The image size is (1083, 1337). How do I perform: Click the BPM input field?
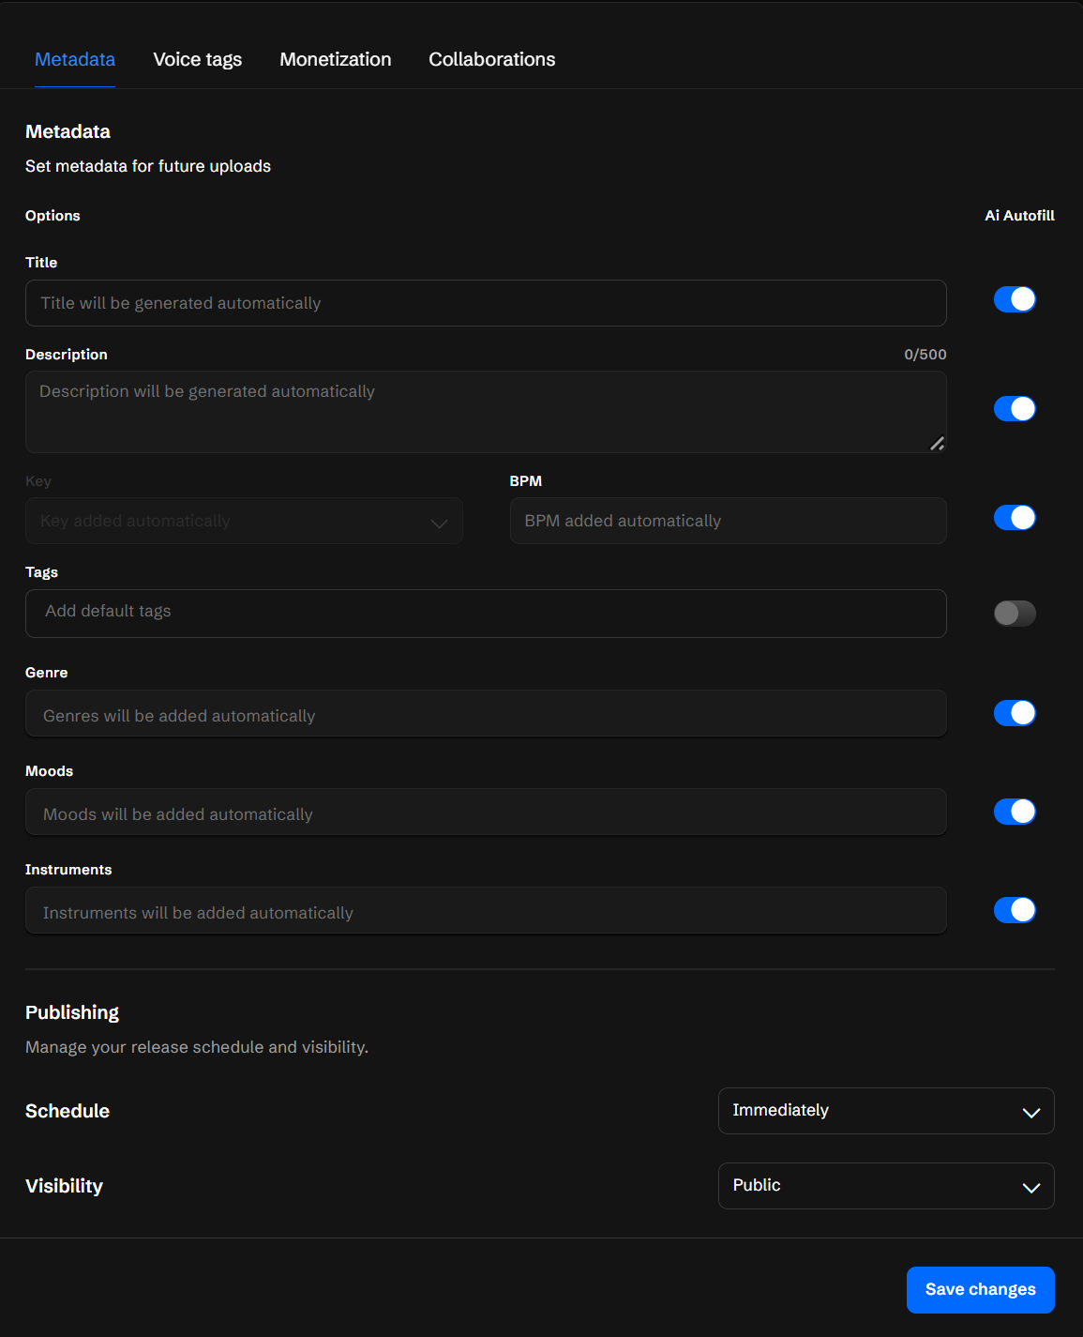(728, 522)
